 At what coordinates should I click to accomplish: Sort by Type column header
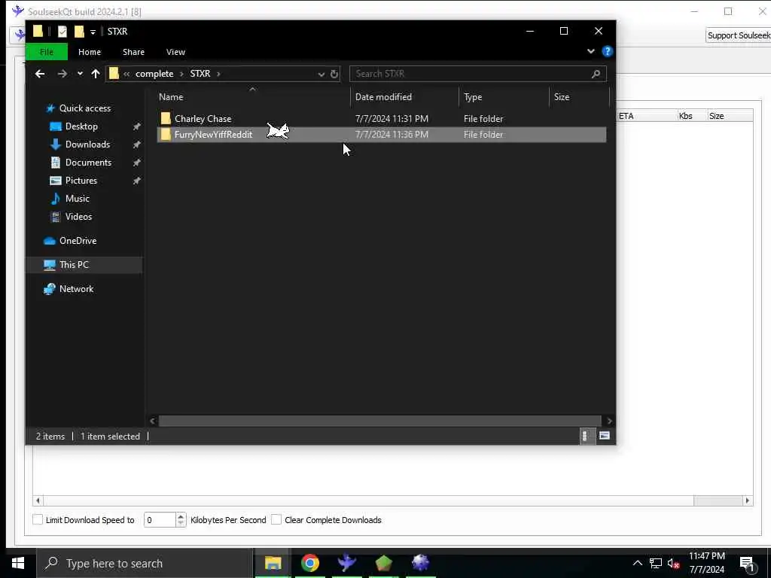(x=504, y=97)
